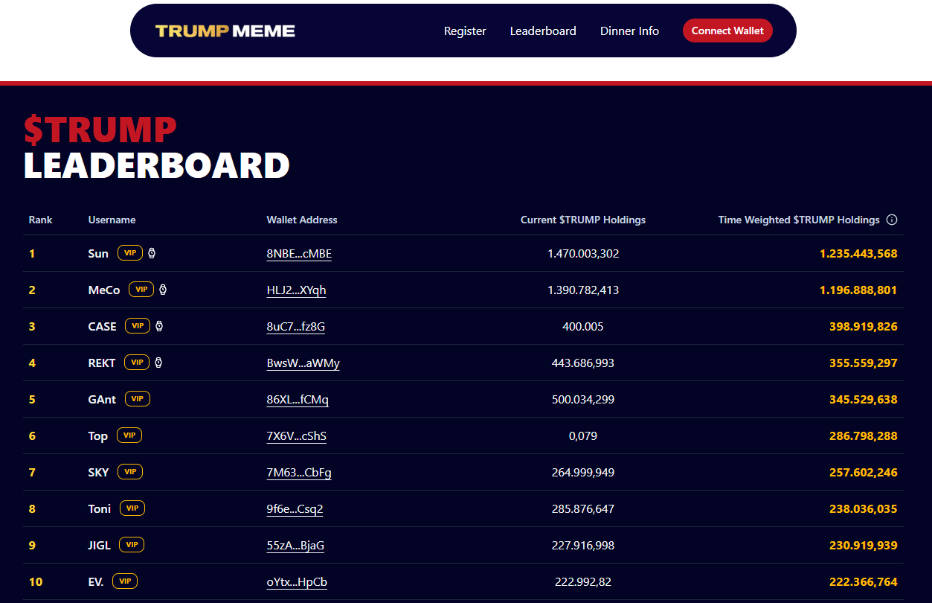Click the Wallet Address column header
The width and height of the screenshot is (932, 603).
point(302,220)
